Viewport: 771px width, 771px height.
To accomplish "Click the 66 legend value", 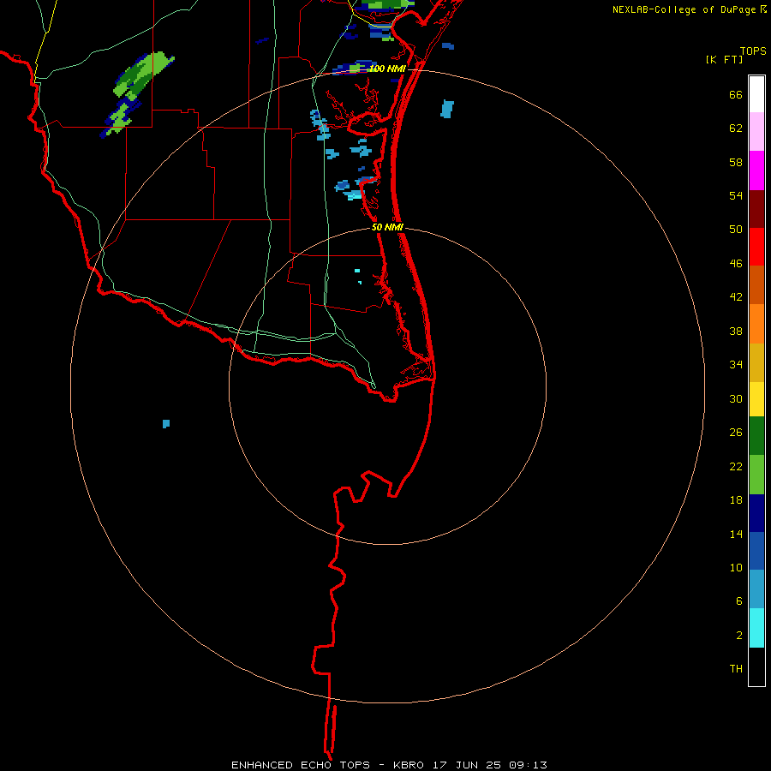I will point(736,94).
